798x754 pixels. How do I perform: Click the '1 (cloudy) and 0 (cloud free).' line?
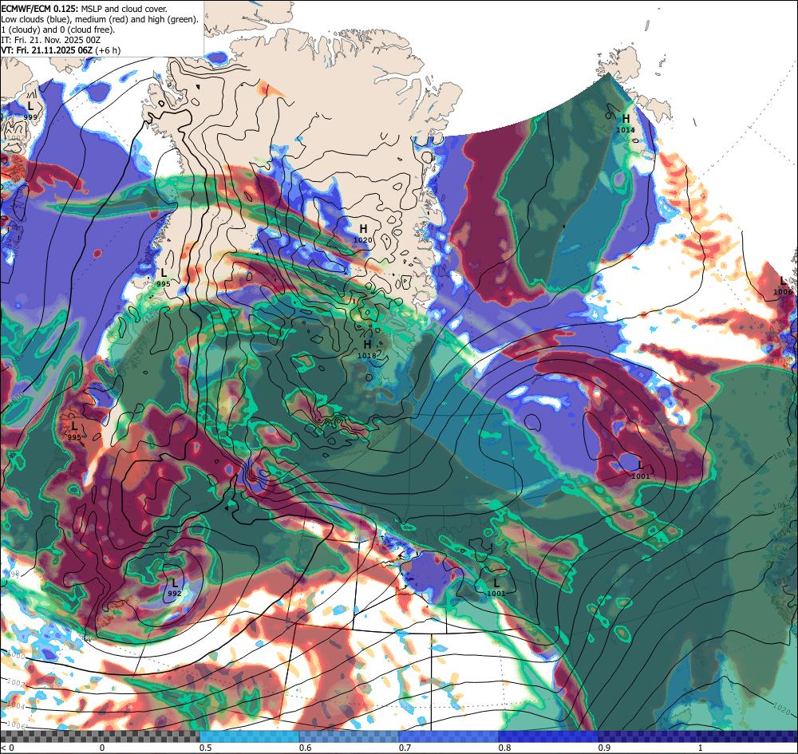pyautogui.click(x=58, y=30)
